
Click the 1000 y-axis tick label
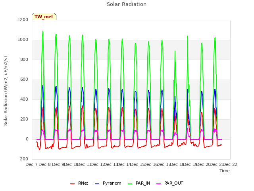23,40
